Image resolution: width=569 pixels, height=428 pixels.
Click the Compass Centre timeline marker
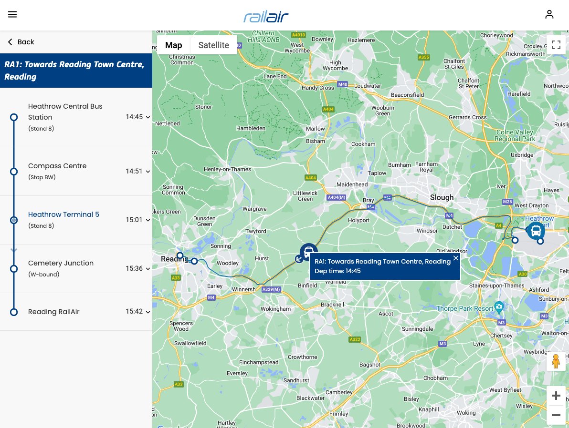click(14, 172)
